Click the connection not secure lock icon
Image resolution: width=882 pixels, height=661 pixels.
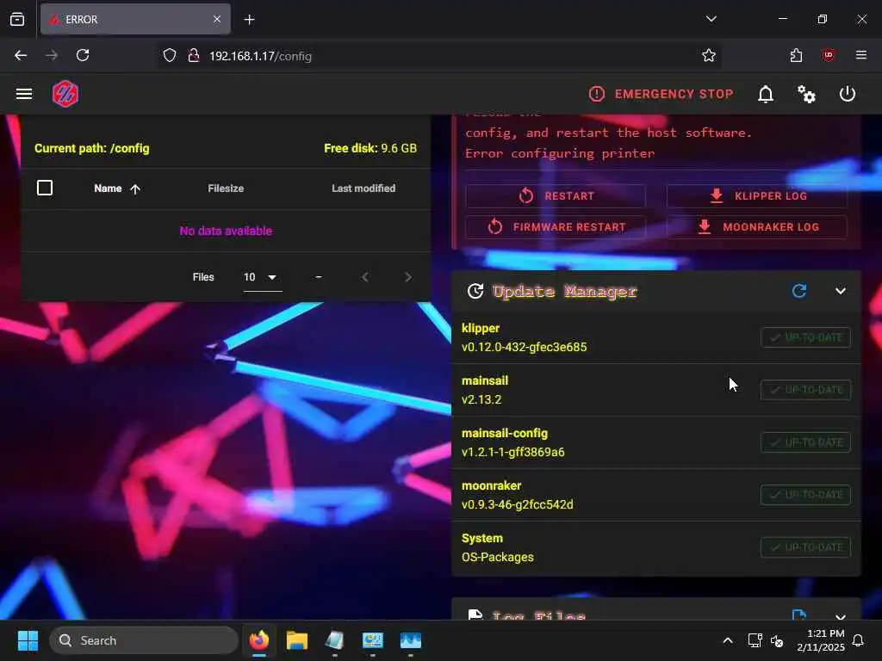tap(194, 55)
